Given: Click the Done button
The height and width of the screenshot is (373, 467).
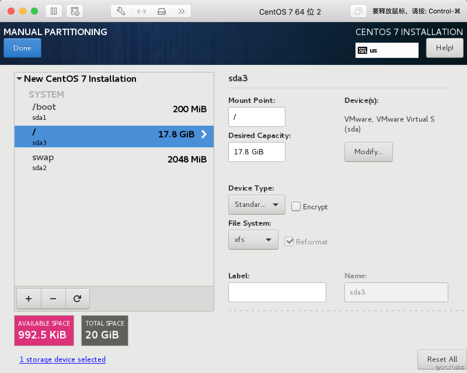Looking at the screenshot, I should 22,48.
